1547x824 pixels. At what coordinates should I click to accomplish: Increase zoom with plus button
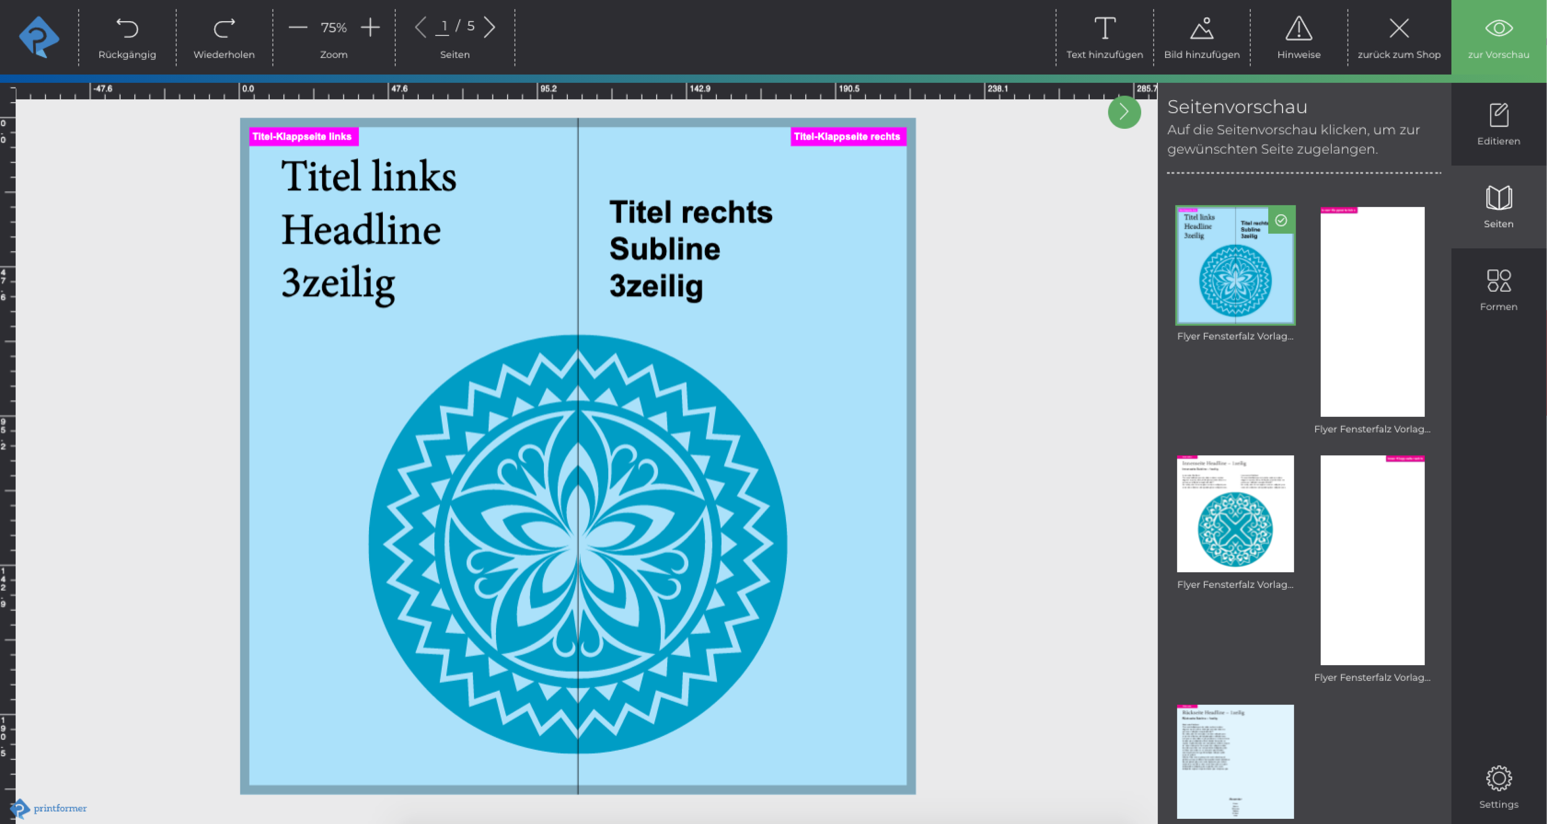coord(371,27)
